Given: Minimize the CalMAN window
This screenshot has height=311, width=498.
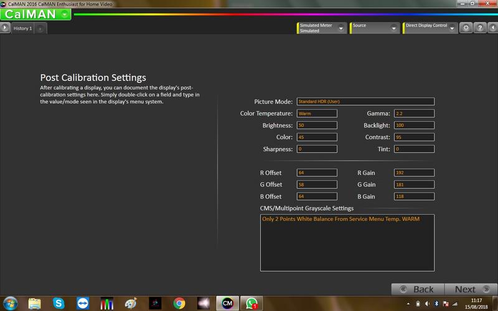Looking at the screenshot, I should pyautogui.click(x=463, y=3).
